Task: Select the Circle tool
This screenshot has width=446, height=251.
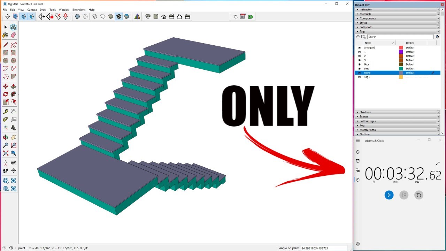Action: [6, 61]
